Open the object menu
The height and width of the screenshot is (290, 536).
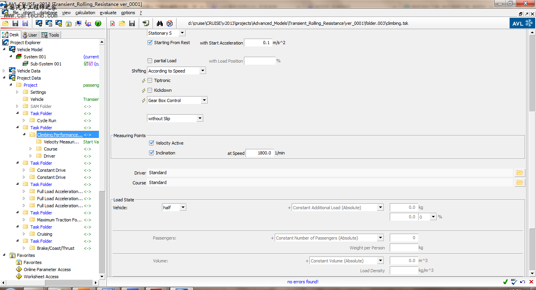[29, 13]
